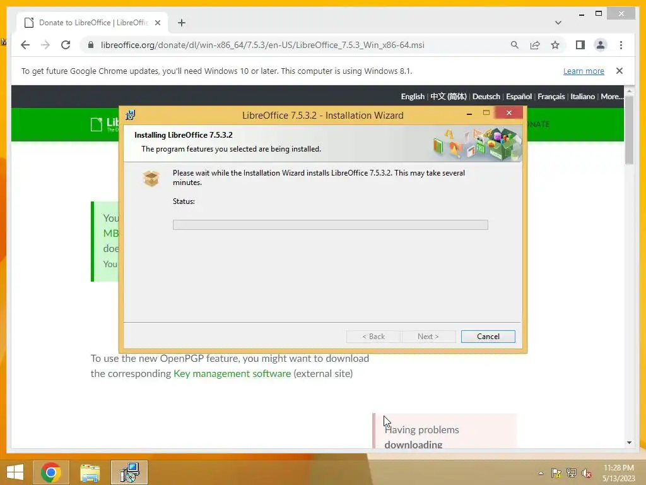Image resolution: width=646 pixels, height=485 pixels.
Task: Open the Chrome profile avatar
Action: (601, 45)
